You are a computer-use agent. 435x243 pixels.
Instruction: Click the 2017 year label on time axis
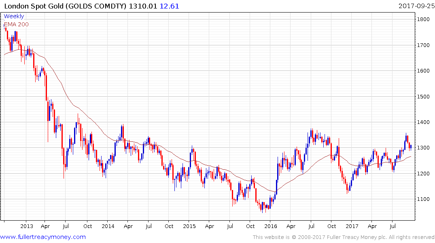click(352, 226)
